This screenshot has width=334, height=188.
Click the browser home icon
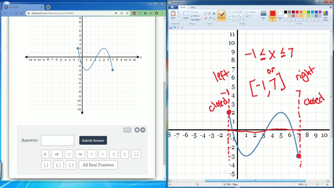(x=22, y=13)
